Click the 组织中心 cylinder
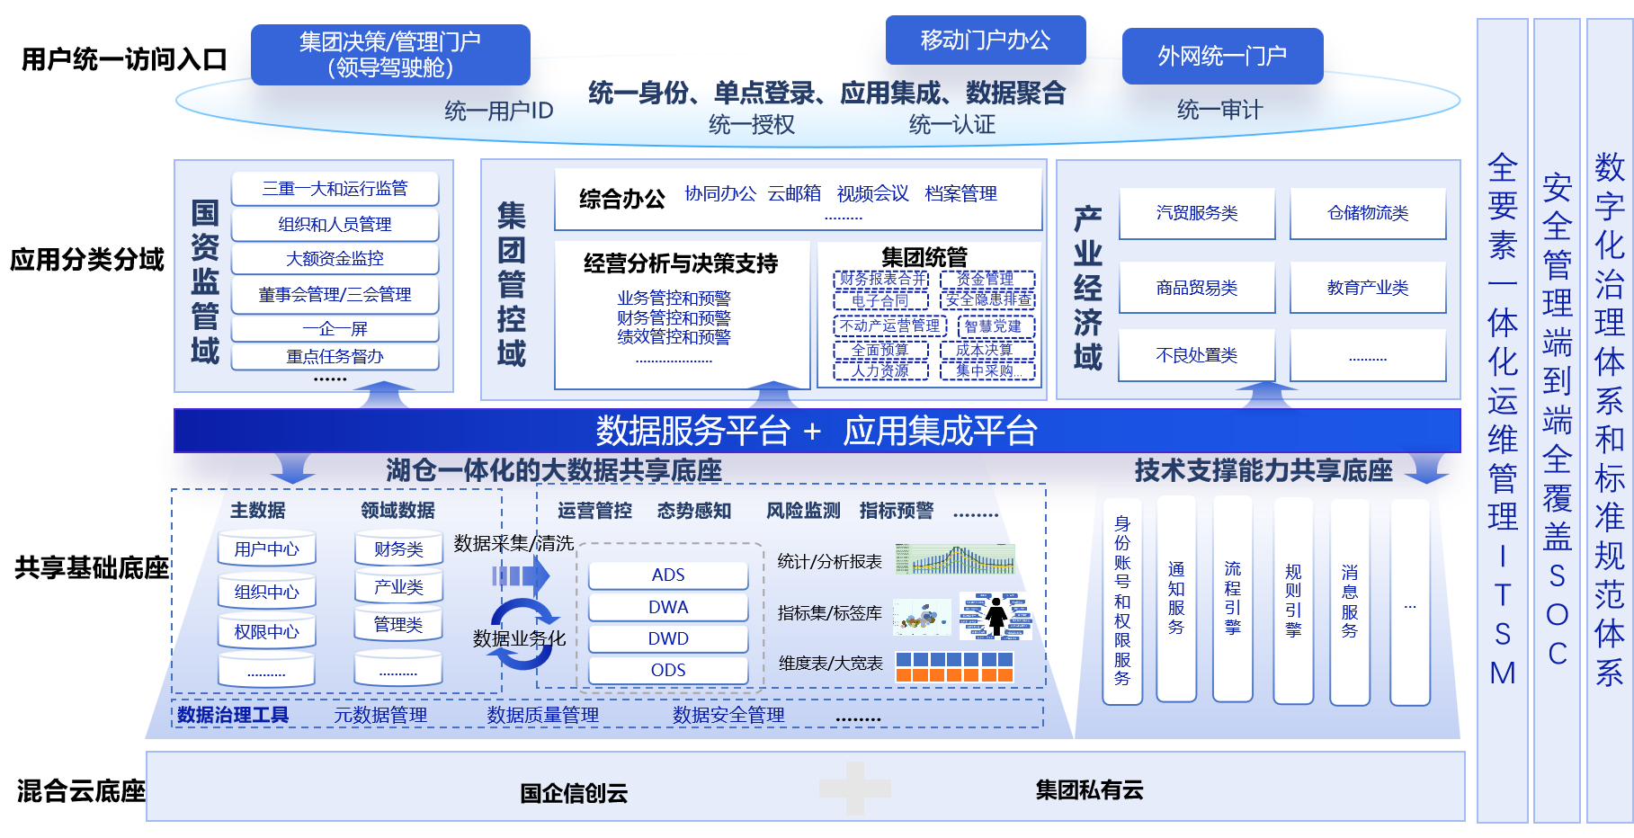 point(266,591)
